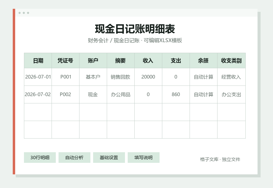Select the 摘要 column header
This screenshot has width=273, height=188.
coord(121,61)
